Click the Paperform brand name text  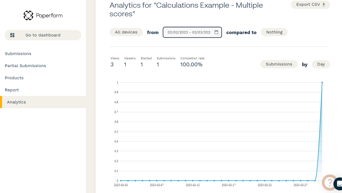click(49, 16)
